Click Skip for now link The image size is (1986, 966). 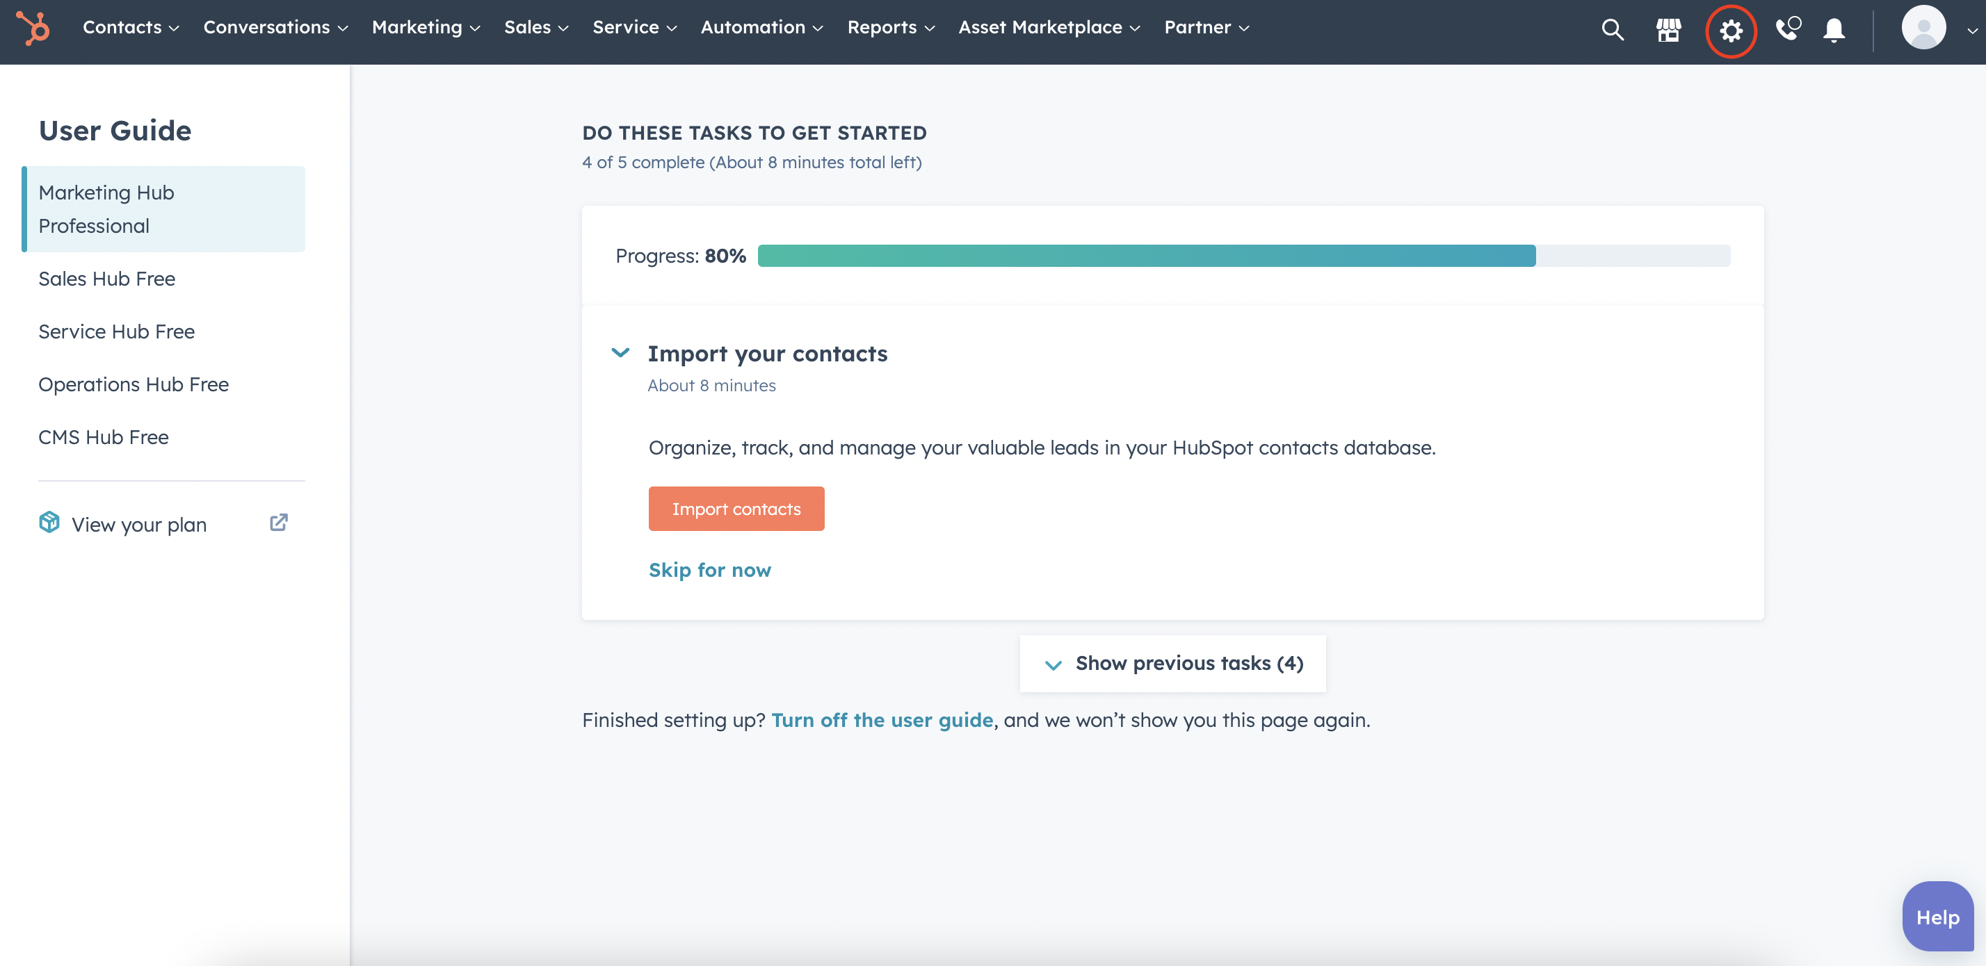point(710,570)
